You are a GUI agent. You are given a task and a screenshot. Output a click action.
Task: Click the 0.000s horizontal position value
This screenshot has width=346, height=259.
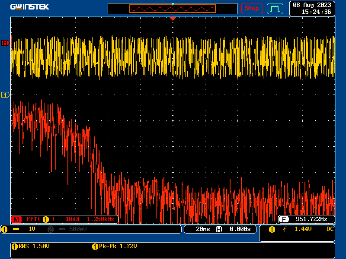[x=240, y=229]
